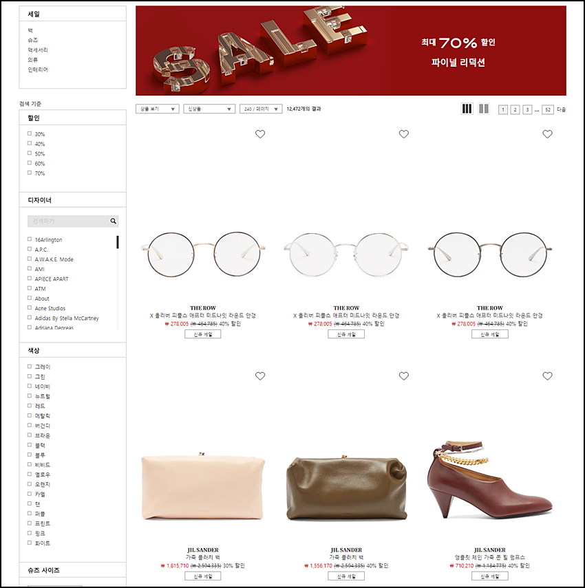
Task: Open the 상품 보기 dropdown
Action: coord(157,109)
